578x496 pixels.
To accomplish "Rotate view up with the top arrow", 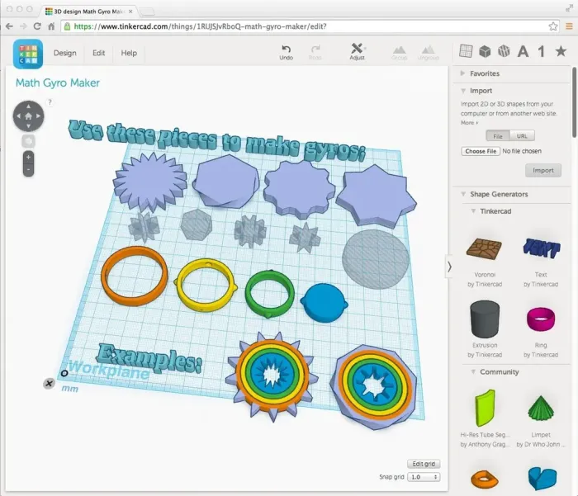I will coord(28,106).
